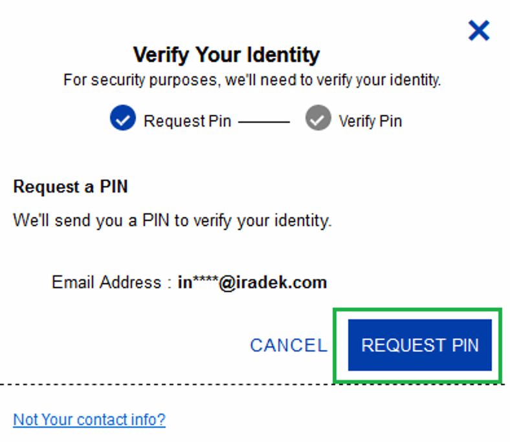Click the blue Request Pin checkmark icon
510x442 pixels.
[x=123, y=118]
